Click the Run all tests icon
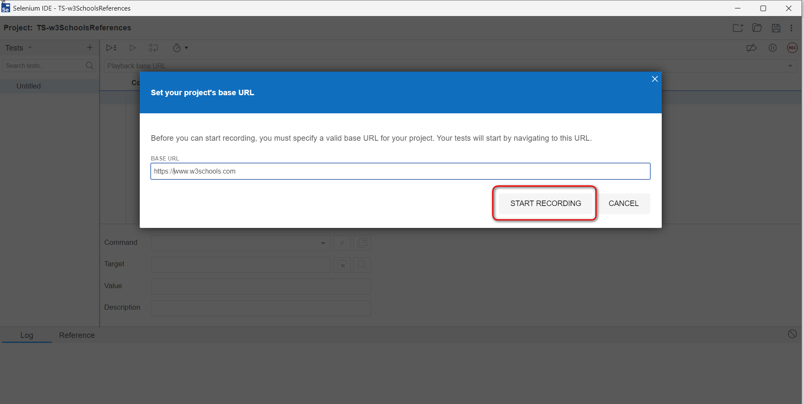Screen dimensions: 804x404 111,48
